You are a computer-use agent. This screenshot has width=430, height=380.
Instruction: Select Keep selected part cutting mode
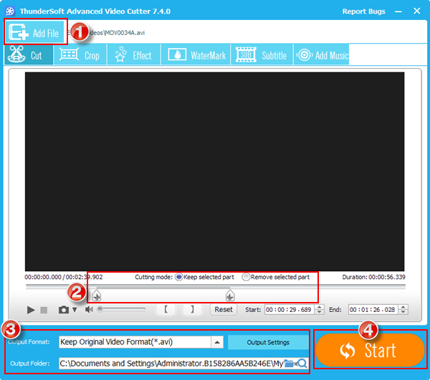(179, 277)
